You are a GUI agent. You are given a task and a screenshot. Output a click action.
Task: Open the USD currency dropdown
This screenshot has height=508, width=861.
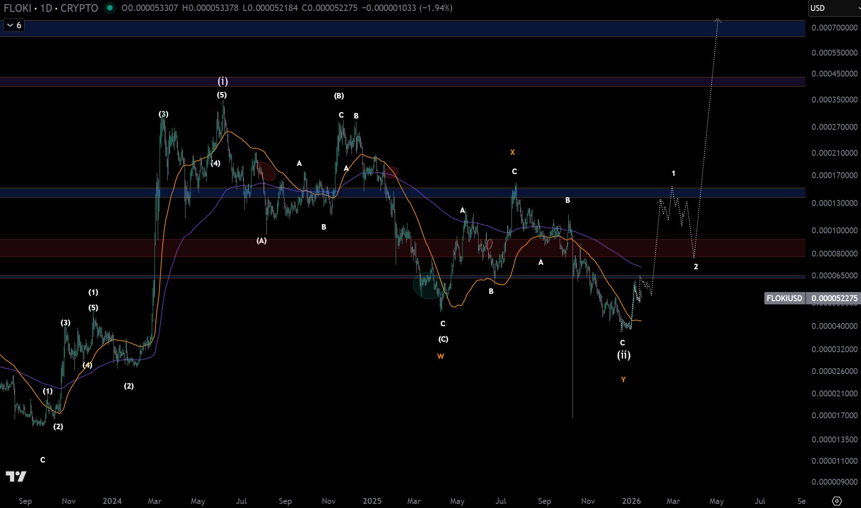click(834, 8)
